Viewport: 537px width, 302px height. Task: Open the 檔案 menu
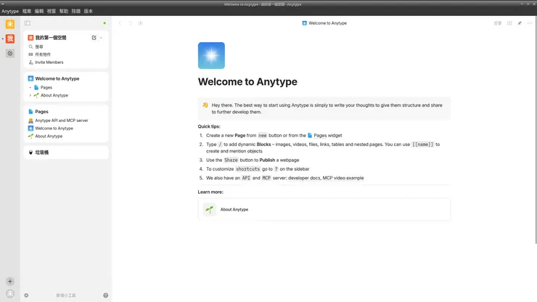tap(27, 11)
